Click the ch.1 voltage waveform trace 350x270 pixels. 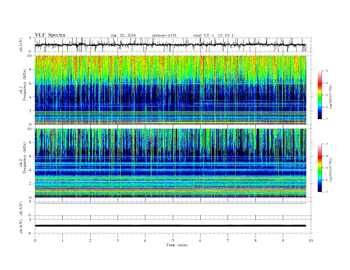pyautogui.click(x=170, y=45)
